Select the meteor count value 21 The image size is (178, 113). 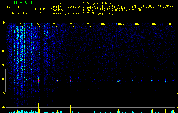click(41, 13)
